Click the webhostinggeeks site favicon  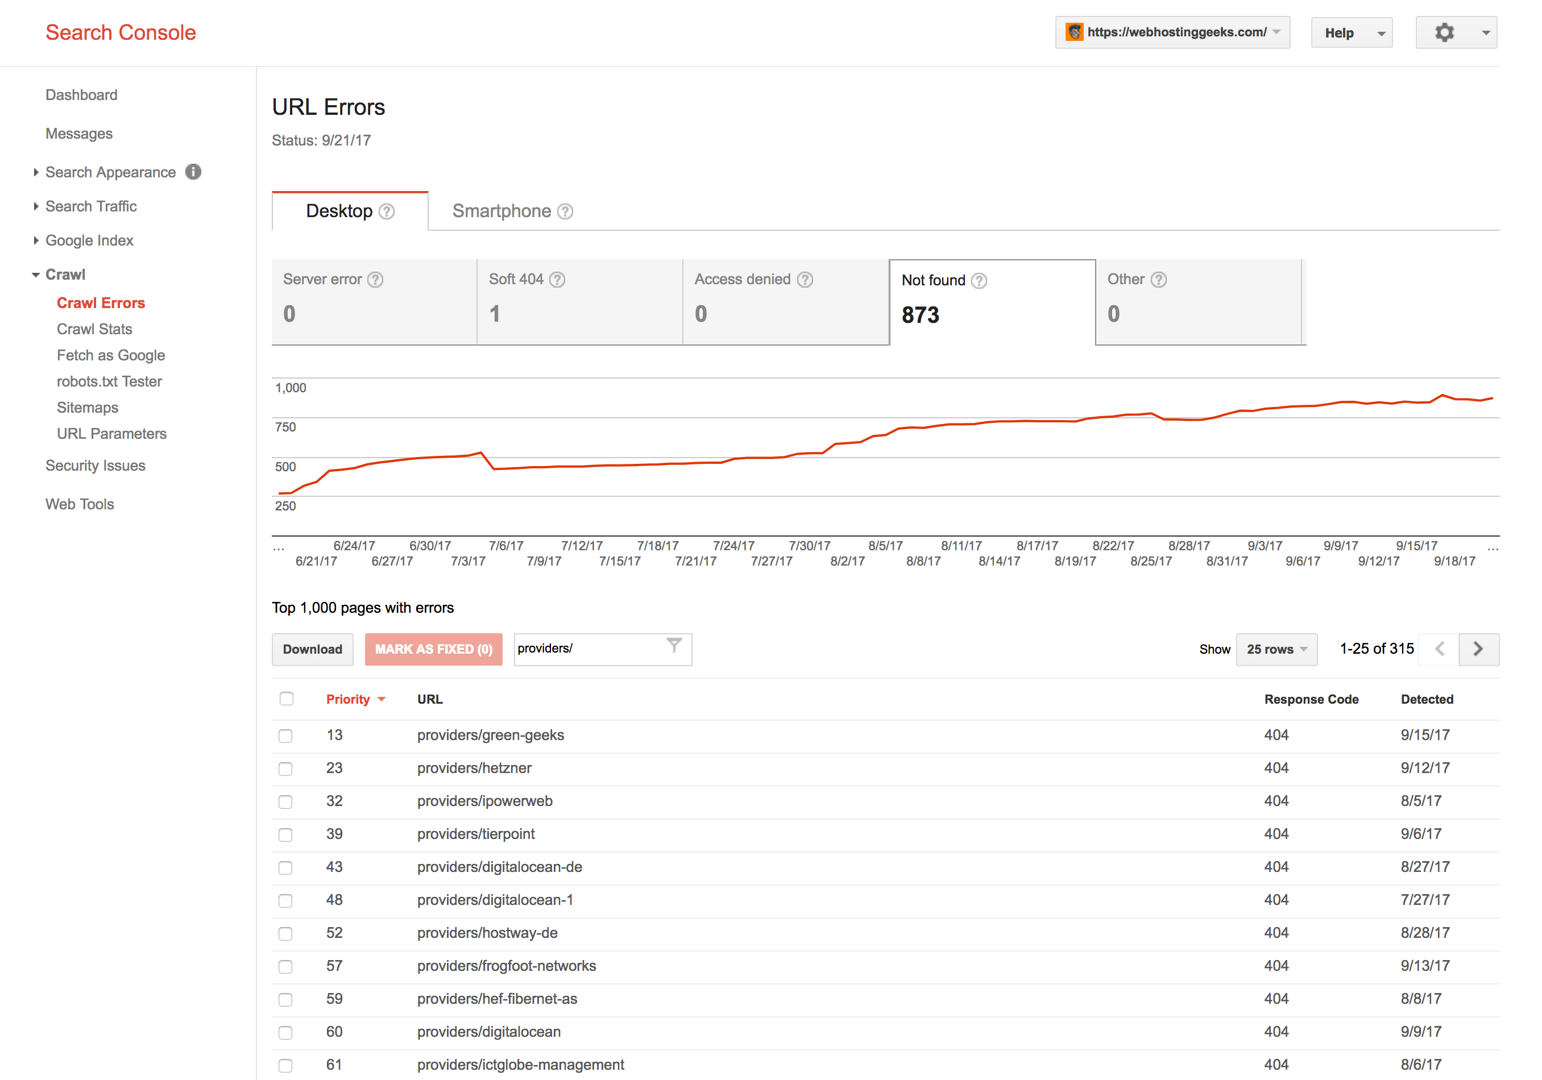pos(1075,32)
